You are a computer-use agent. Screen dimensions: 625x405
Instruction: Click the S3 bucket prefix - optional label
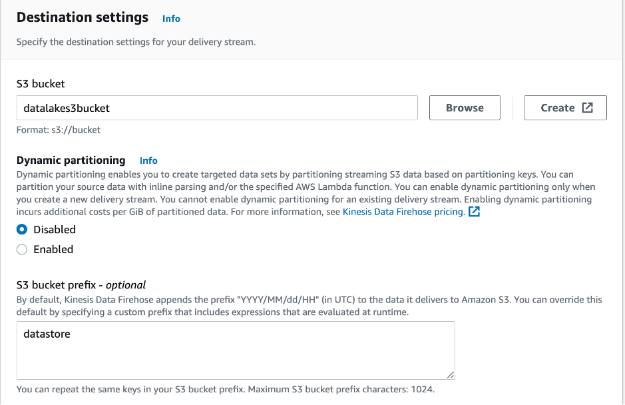81,285
